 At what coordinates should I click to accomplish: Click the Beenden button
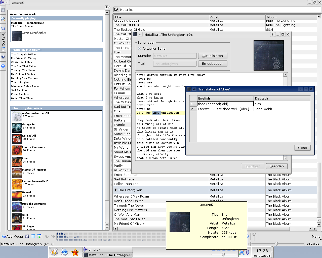(x=276, y=166)
